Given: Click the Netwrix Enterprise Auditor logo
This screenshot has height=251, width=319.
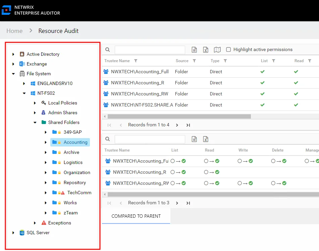Looking at the screenshot, I should [6, 10].
